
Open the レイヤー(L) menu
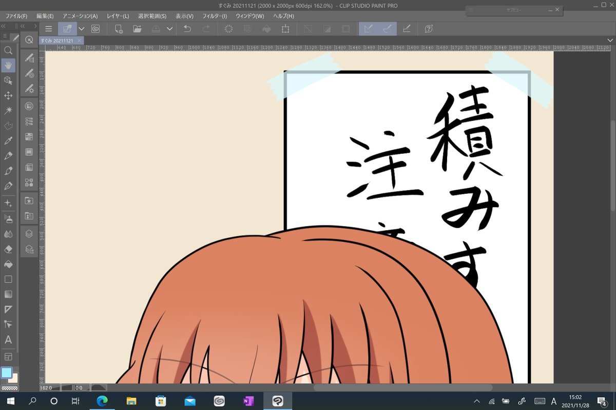point(118,16)
